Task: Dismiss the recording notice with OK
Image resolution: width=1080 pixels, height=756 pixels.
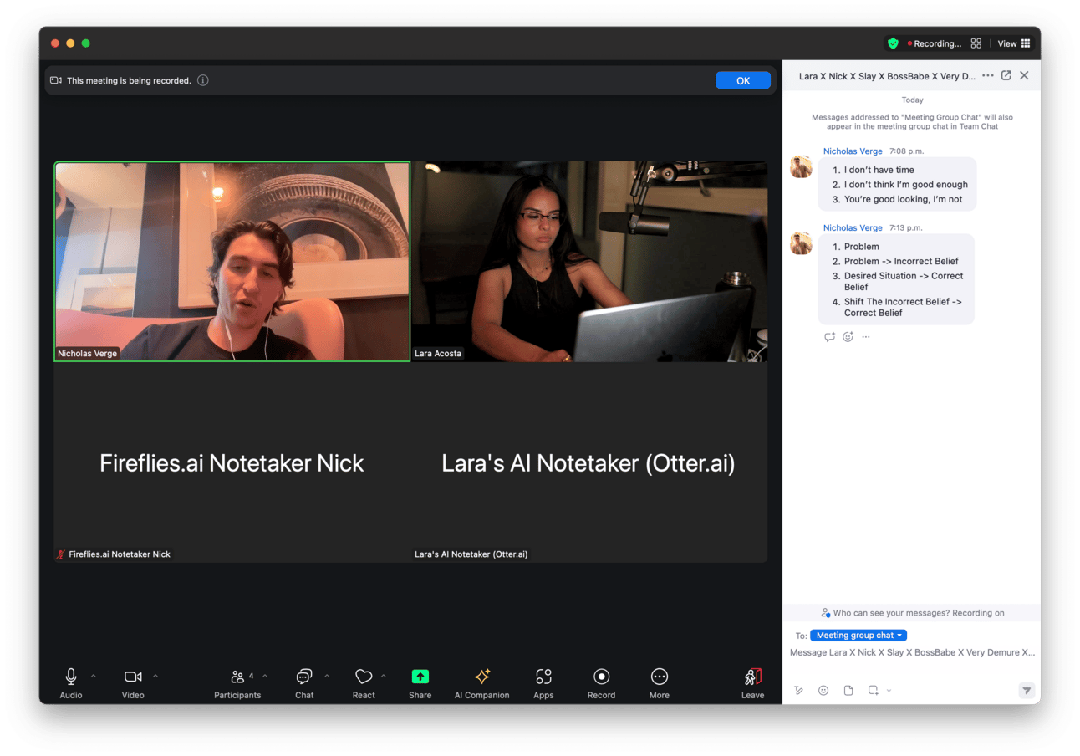Action: pos(742,81)
